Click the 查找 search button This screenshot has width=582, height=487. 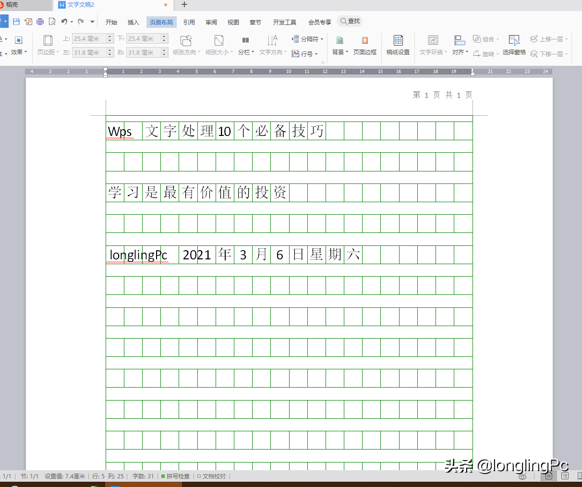[x=350, y=21]
